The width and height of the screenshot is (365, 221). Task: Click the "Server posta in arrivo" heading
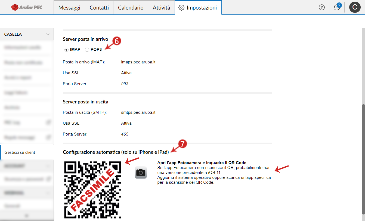[85, 39]
